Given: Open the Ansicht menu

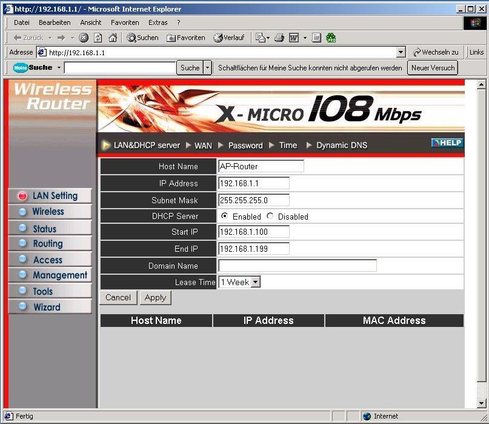Looking at the screenshot, I should click(x=90, y=22).
